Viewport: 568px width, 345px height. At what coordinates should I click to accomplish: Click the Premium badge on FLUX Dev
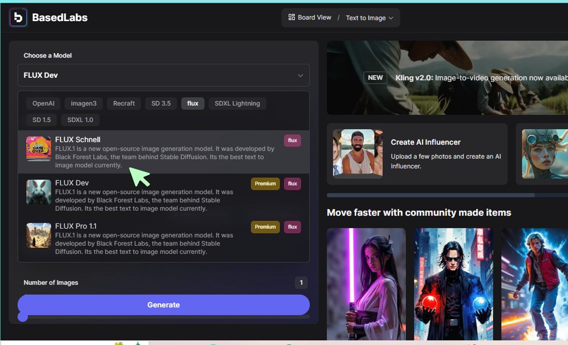pyautogui.click(x=265, y=183)
